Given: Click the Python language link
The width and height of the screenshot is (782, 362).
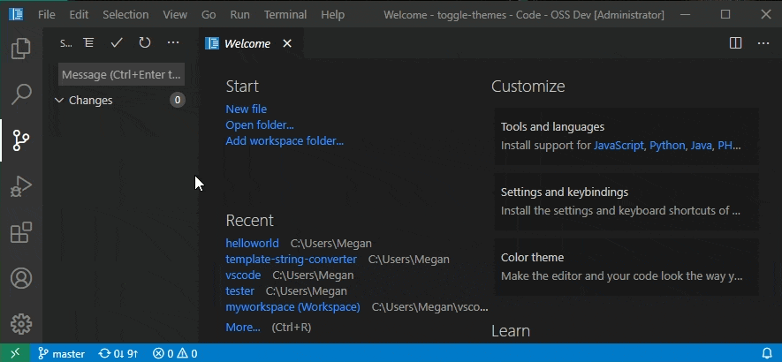Looking at the screenshot, I should [667, 146].
